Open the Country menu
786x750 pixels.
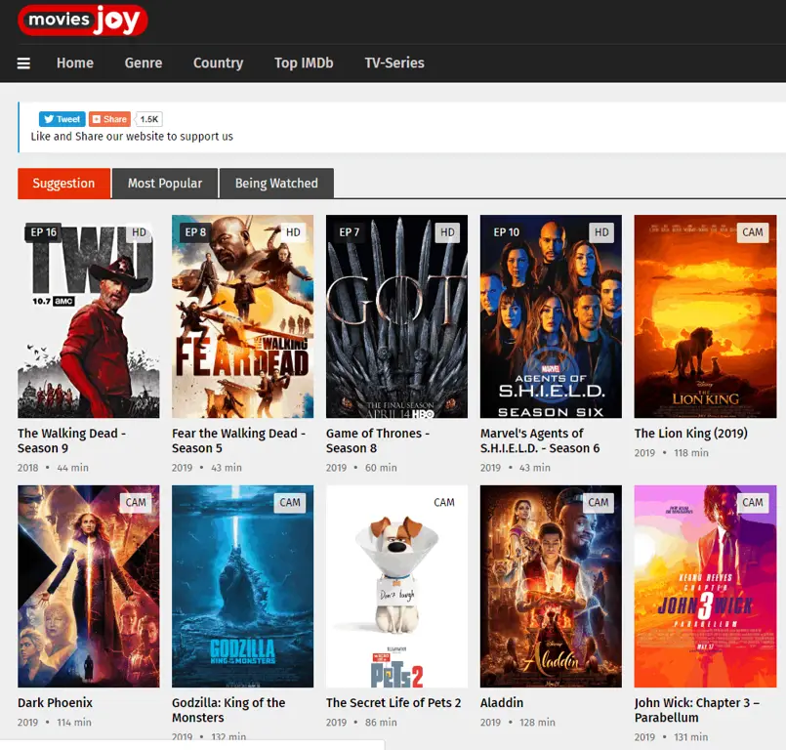(218, 62)
